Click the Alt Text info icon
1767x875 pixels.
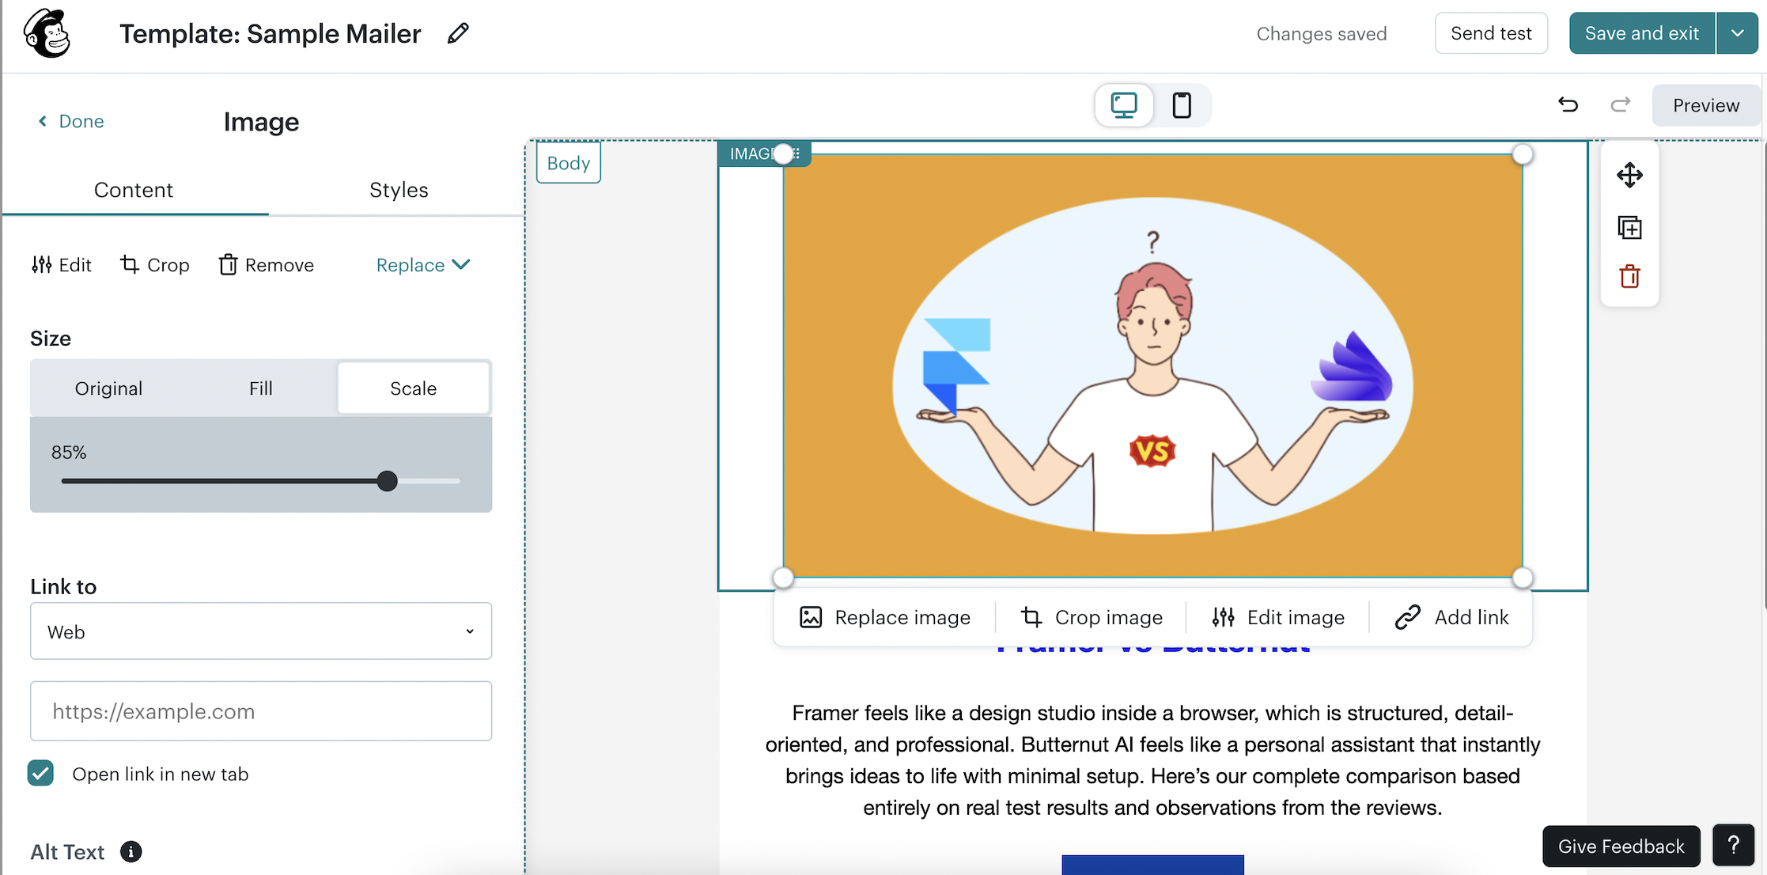coord(131,852)
